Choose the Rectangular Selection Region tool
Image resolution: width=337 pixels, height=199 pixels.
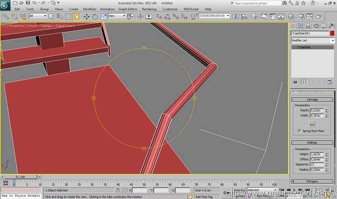tap(68, 17)
